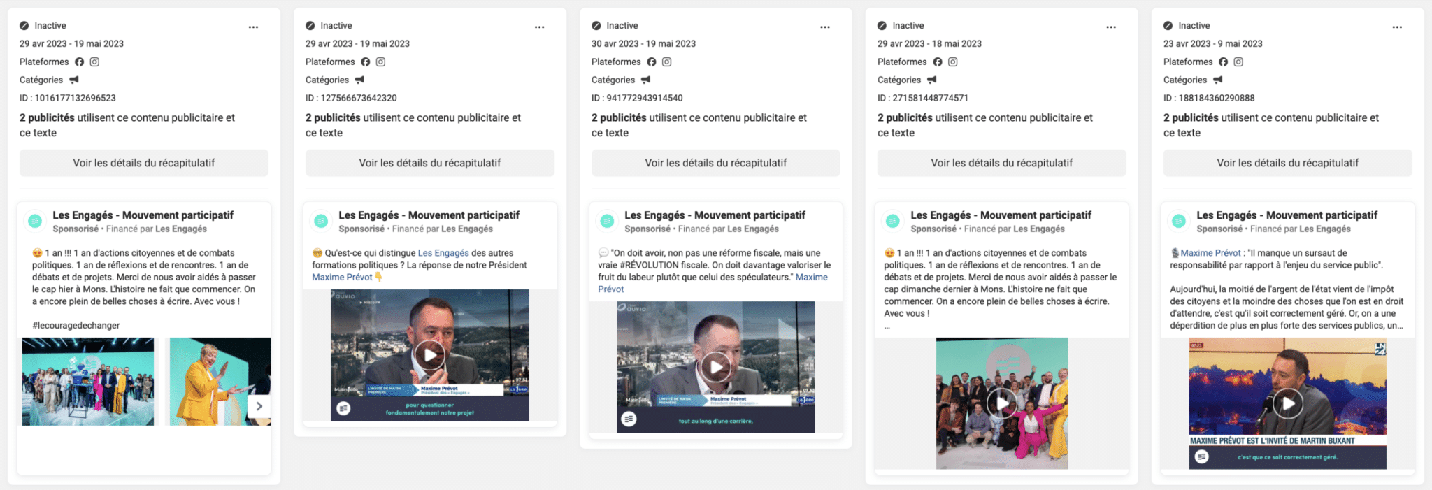Open the group stage photo in the carousel
Viewport: 1432px width, 490px height.
tap(88, 382)
